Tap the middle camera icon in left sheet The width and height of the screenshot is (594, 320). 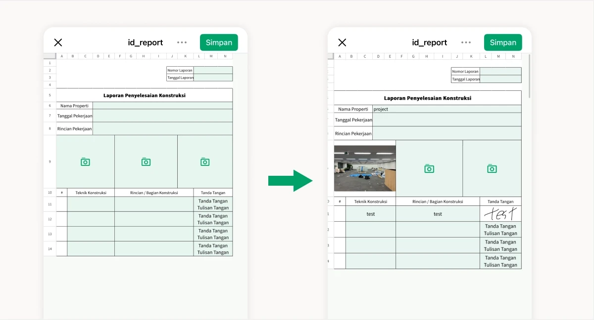146,162
